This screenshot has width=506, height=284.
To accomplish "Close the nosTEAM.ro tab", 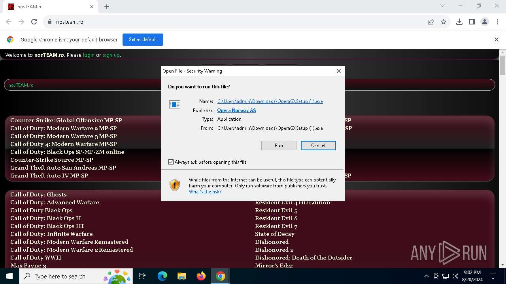I will click(x=92, y=7).
